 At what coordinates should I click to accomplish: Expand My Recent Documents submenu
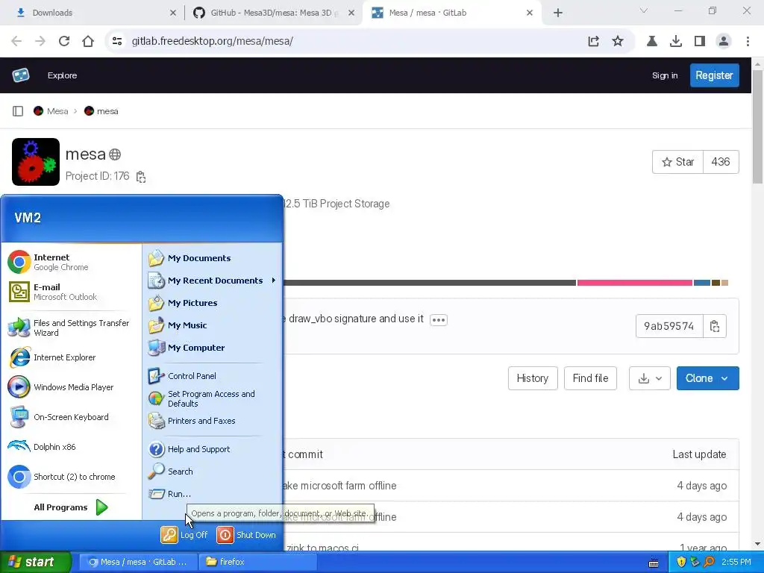pyautogui.click(x=213, y=281)
